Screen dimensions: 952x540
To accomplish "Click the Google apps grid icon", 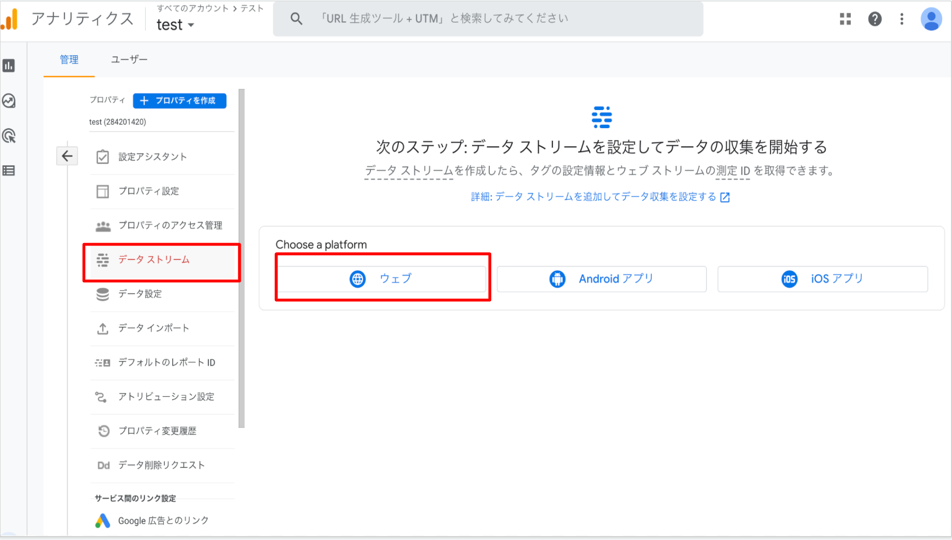I will coord(845,19).
